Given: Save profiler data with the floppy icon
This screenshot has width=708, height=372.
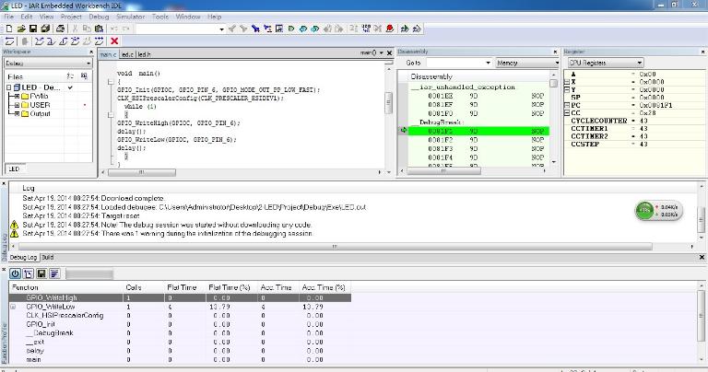Looking at the screenshot, I should (41, 273).
